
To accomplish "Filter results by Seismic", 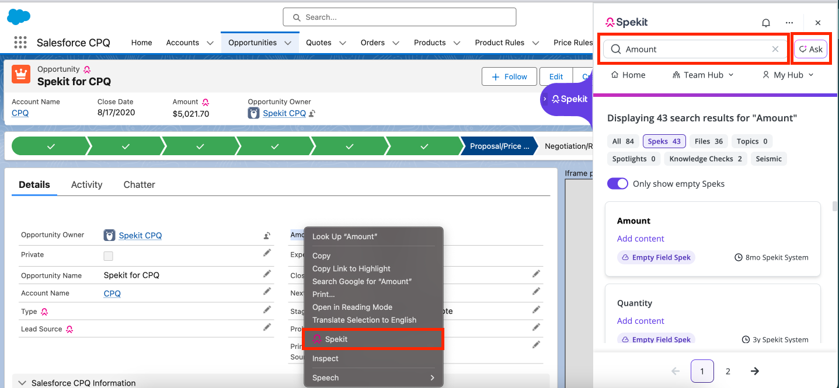I will click(x=768, y=159).
